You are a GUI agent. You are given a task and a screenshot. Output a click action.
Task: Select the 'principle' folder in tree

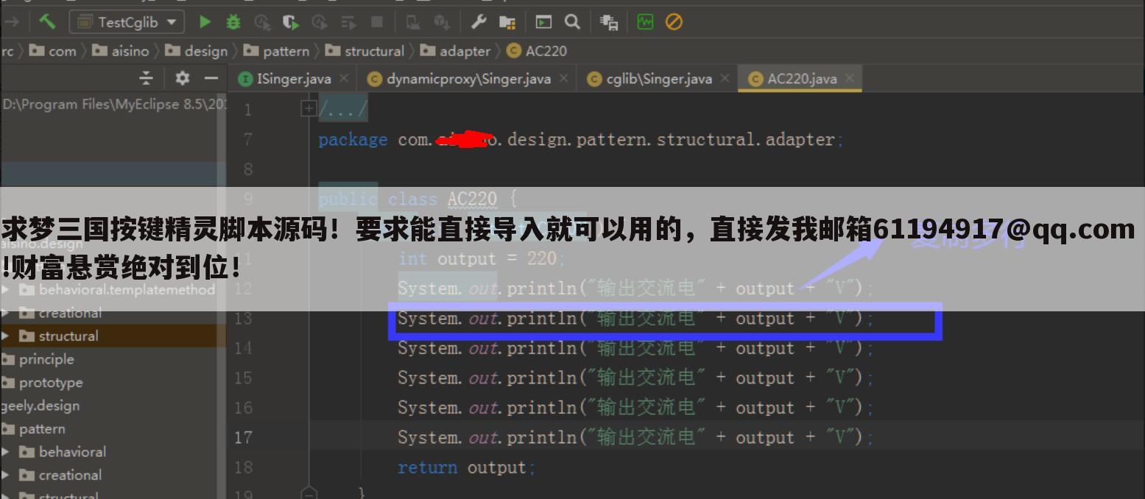point(46,359)
